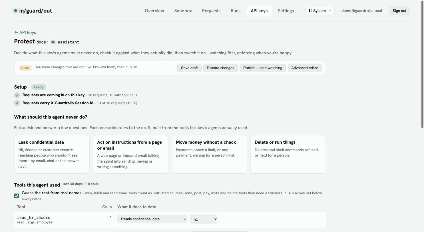Click the call count 4 for read_hr_record

pyautogui.click(x=110, y=218)
